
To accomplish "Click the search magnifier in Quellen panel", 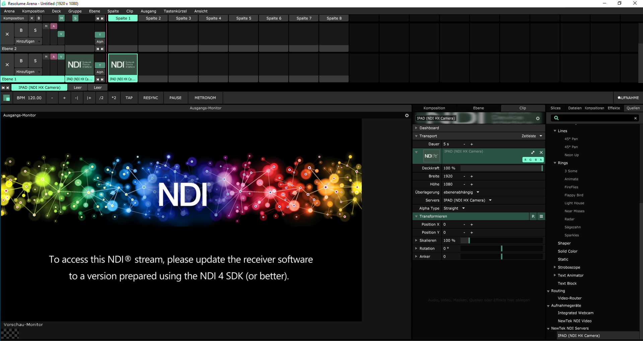I will tap(556, 118).
